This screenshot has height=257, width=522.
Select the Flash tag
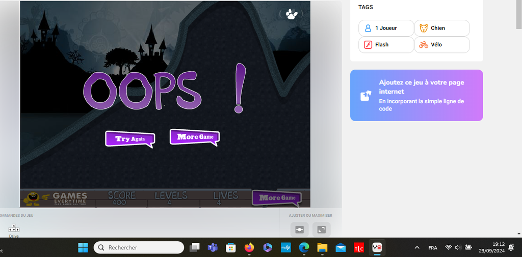coord(386,45)
